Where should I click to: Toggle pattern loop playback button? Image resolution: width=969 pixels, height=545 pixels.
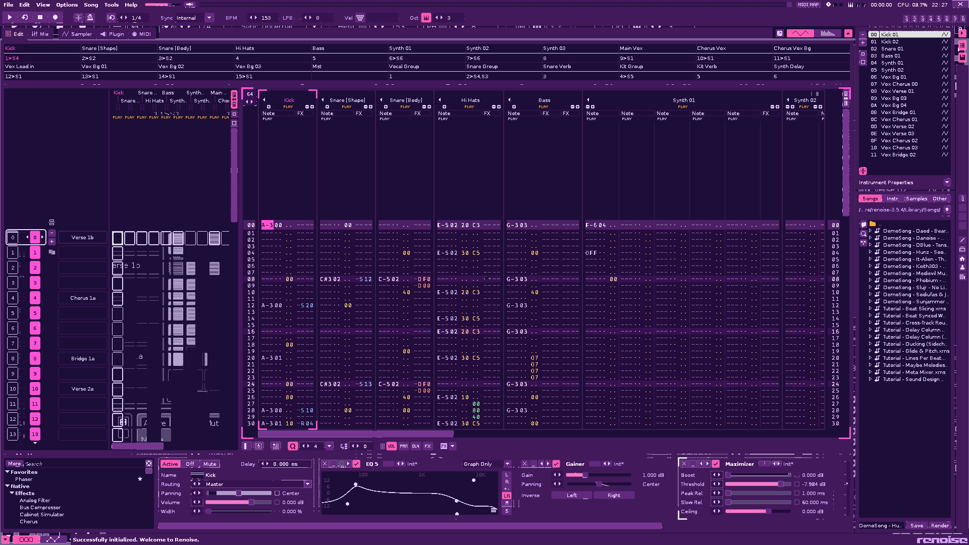[x=25, y=17]
